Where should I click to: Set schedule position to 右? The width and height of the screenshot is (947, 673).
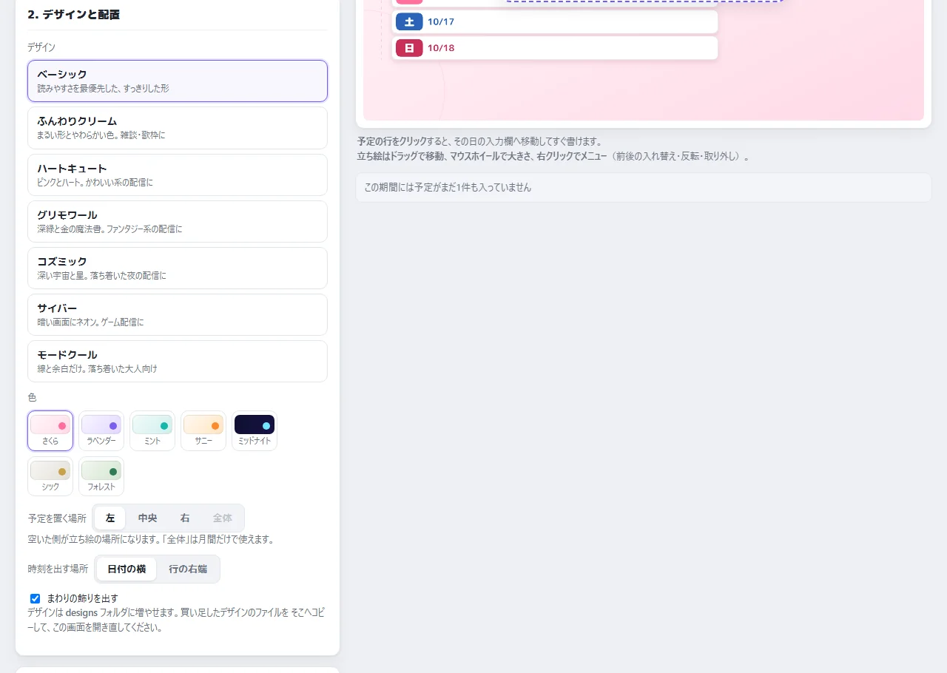click(185, 518)
